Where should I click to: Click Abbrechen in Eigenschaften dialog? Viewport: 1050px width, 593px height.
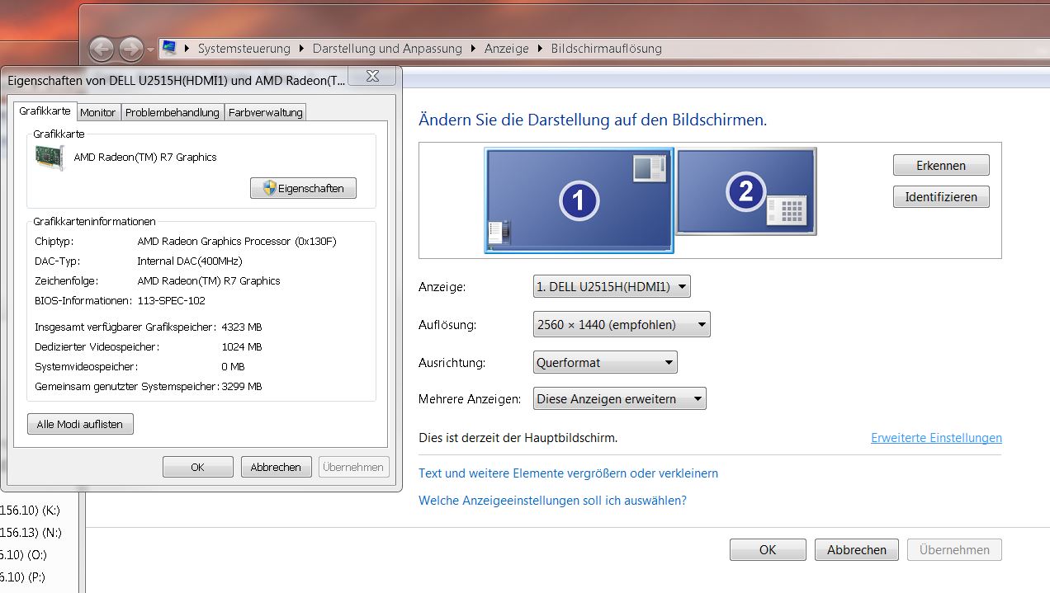pyautogui.click(x=276, y=467)
